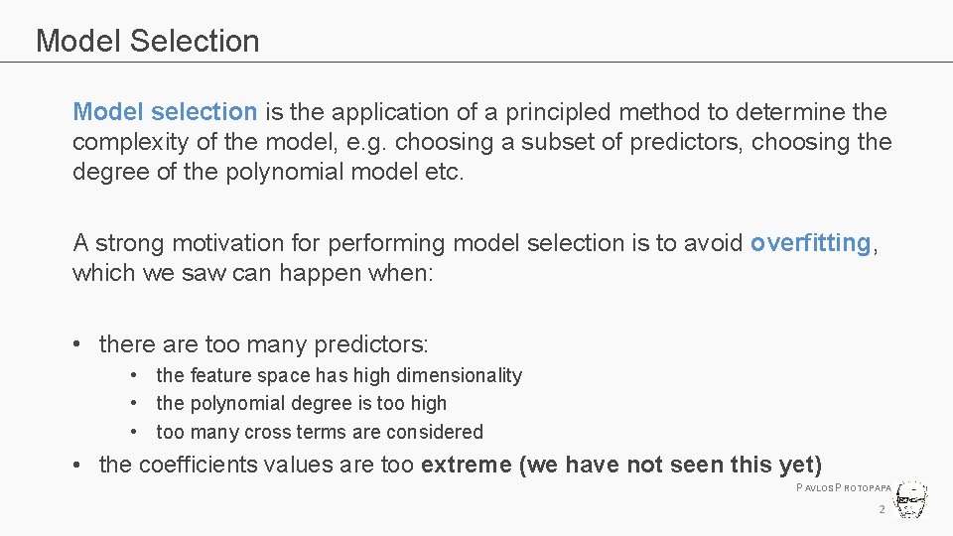
Task: Click the slide title 'Model Selection'
Action: coord(148,41)
